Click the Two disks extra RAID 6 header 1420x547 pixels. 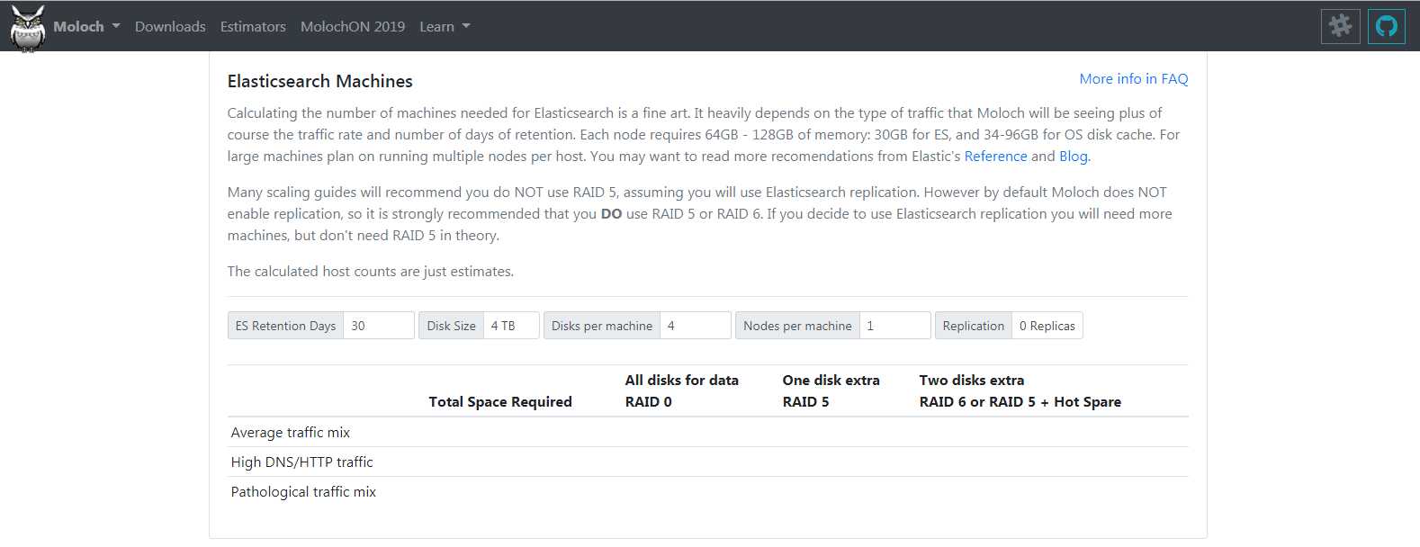(x=1020, y=391)
